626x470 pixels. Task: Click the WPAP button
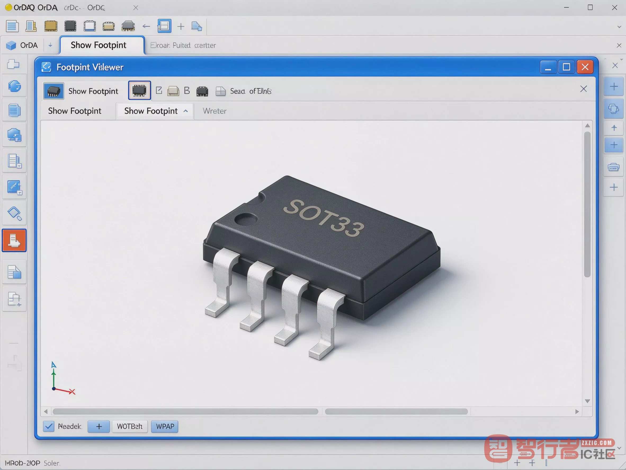pyautogui.click(x=165, y=426)
